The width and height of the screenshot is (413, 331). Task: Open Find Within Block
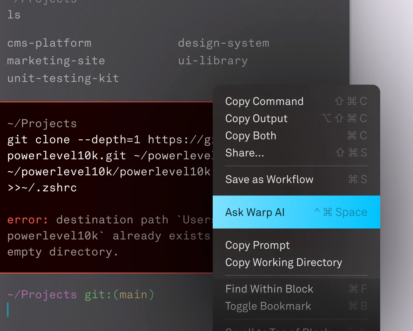(x=269, y=289)
